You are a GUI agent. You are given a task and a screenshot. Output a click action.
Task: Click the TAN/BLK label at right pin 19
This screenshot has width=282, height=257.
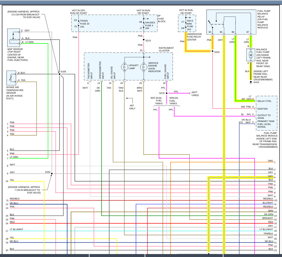pos(268,233)
